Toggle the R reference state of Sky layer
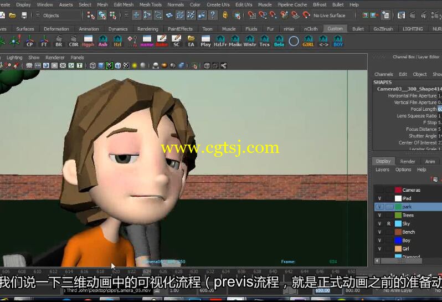Image resolution: width=442 pixels, height=302 pixels. click(x=389, y=224)
